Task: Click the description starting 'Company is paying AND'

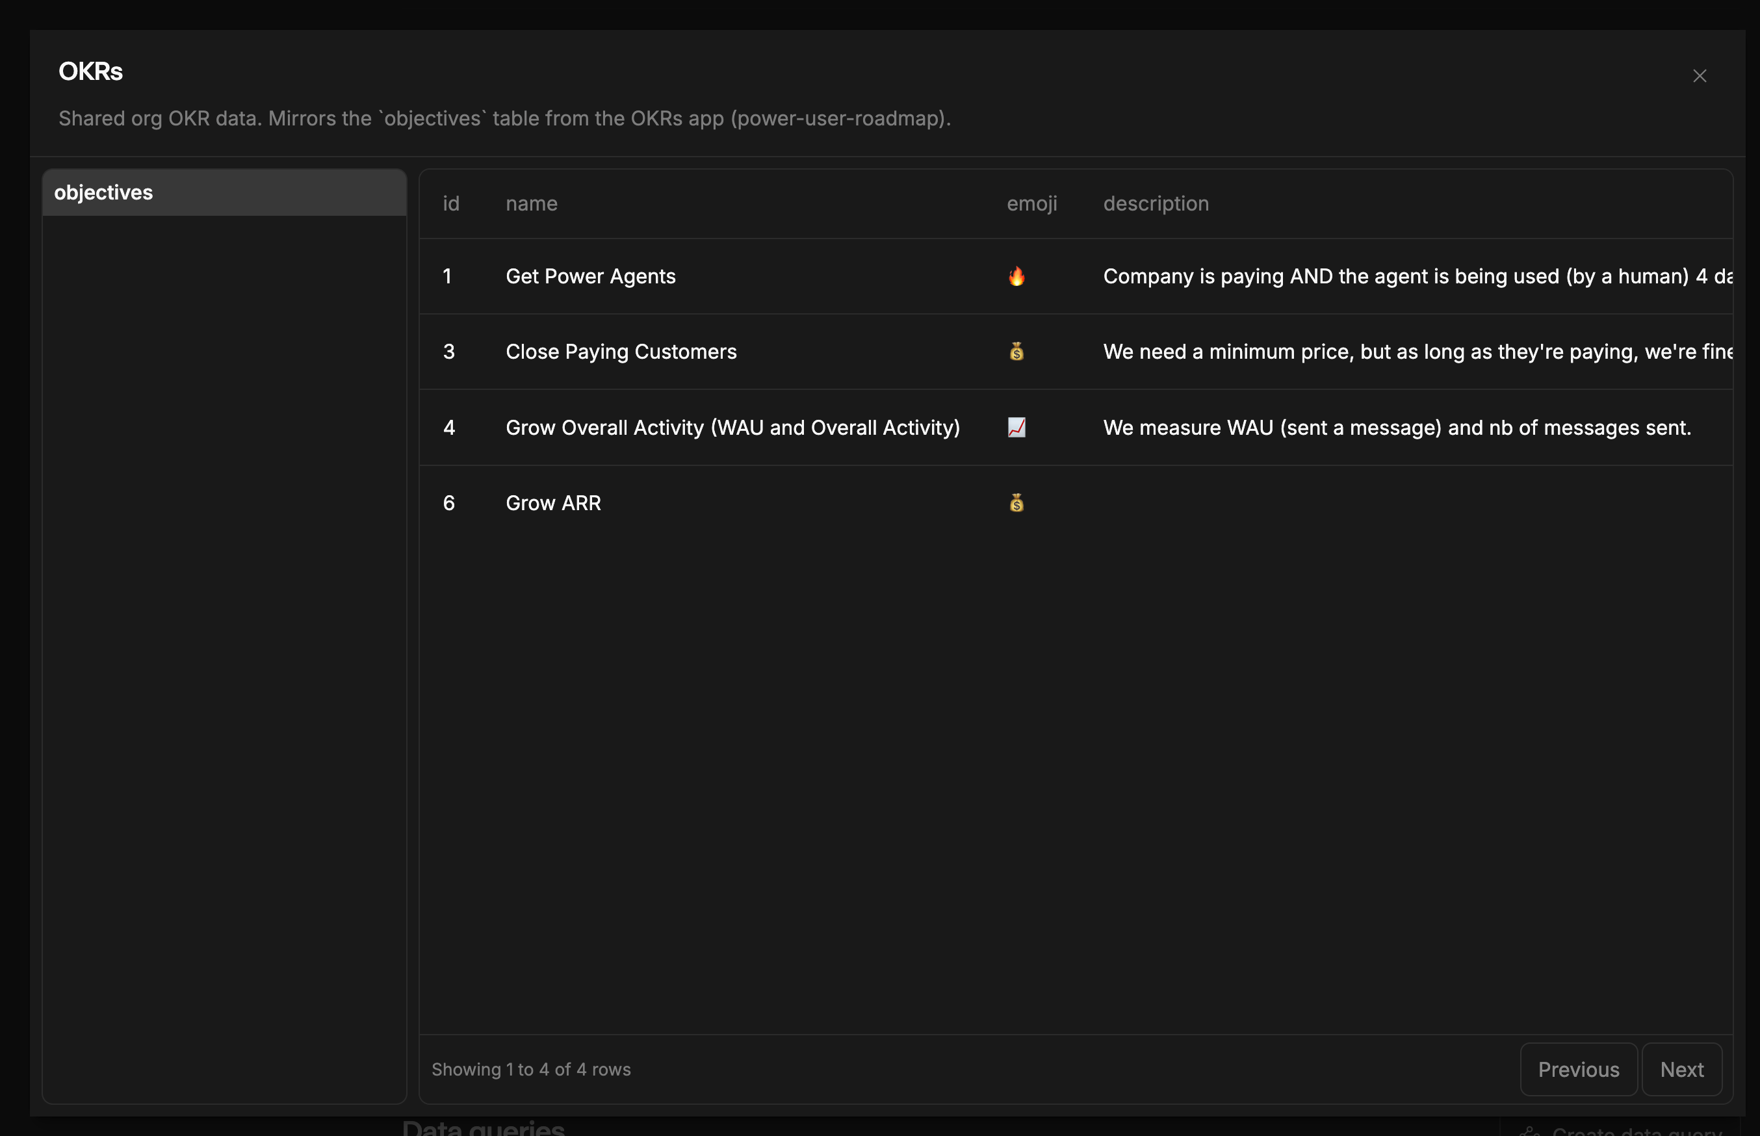Action: point(1417,276)
